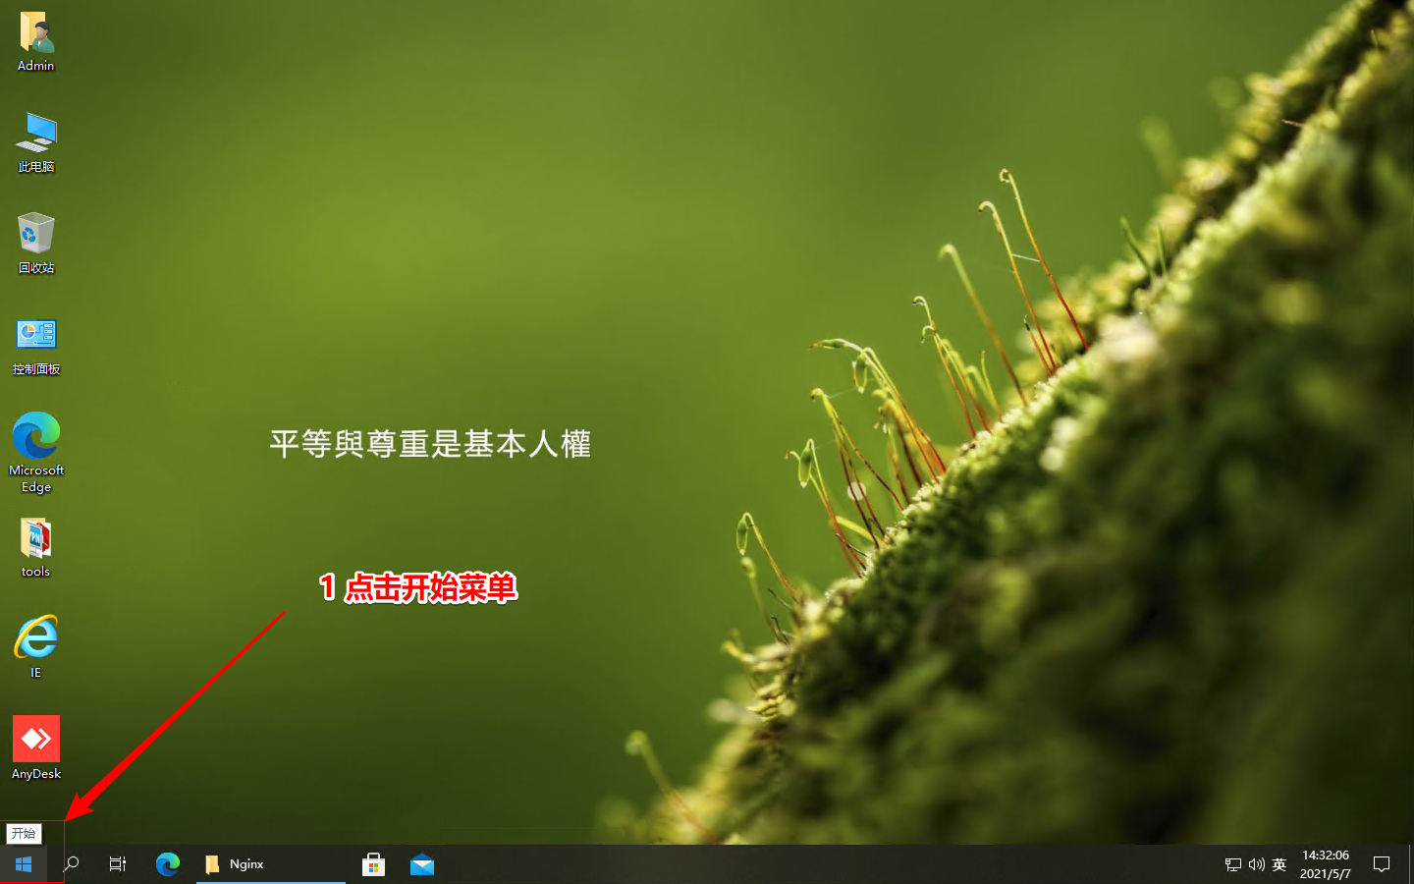Open the volume slider from the tray
This screenshot has height=884, width=1414.
1256,864
